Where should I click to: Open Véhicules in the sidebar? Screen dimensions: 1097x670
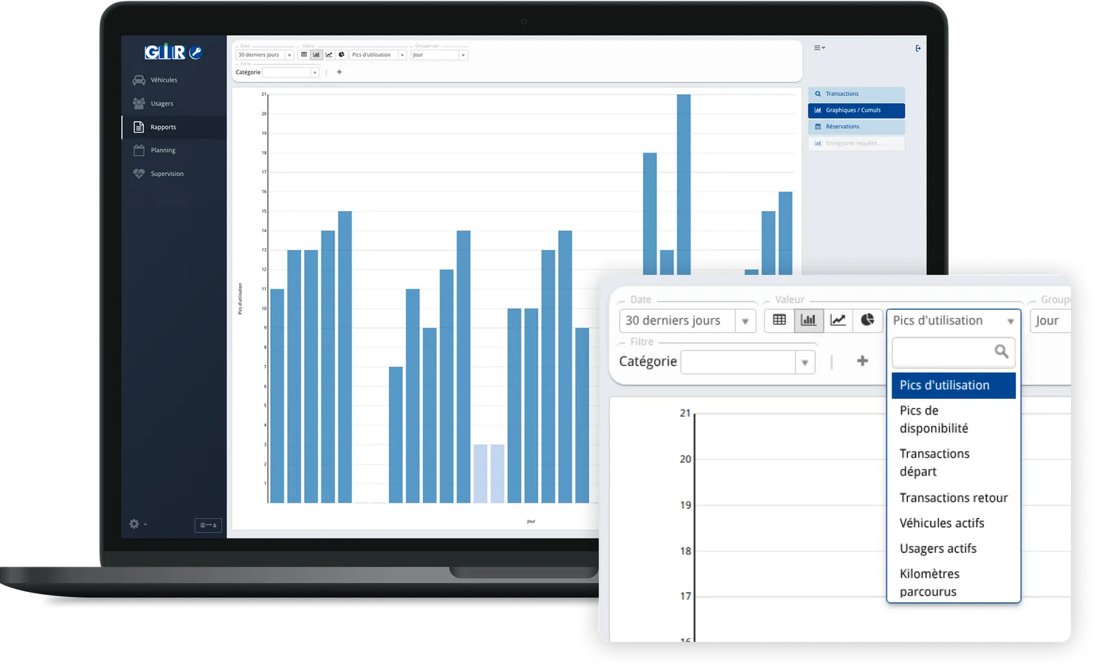[x=163, y=80]
